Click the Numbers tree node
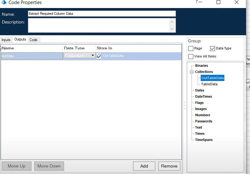Viewport: 250px width, 174px height. pos(203,115)
